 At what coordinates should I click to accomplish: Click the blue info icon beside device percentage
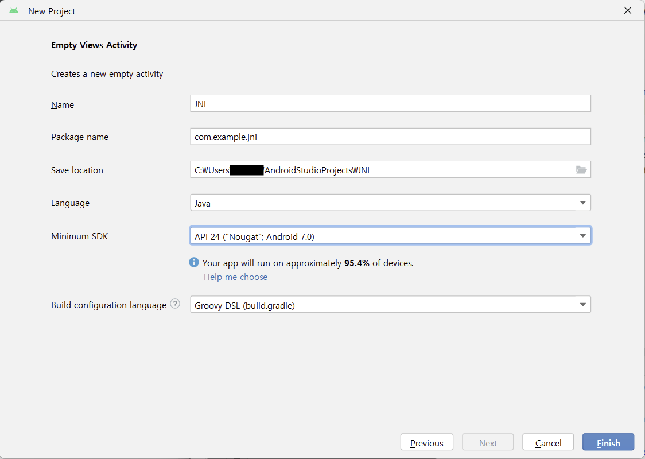click(x=194, y=262)
